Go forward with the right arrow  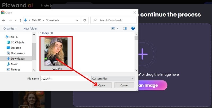click(10, 20)
